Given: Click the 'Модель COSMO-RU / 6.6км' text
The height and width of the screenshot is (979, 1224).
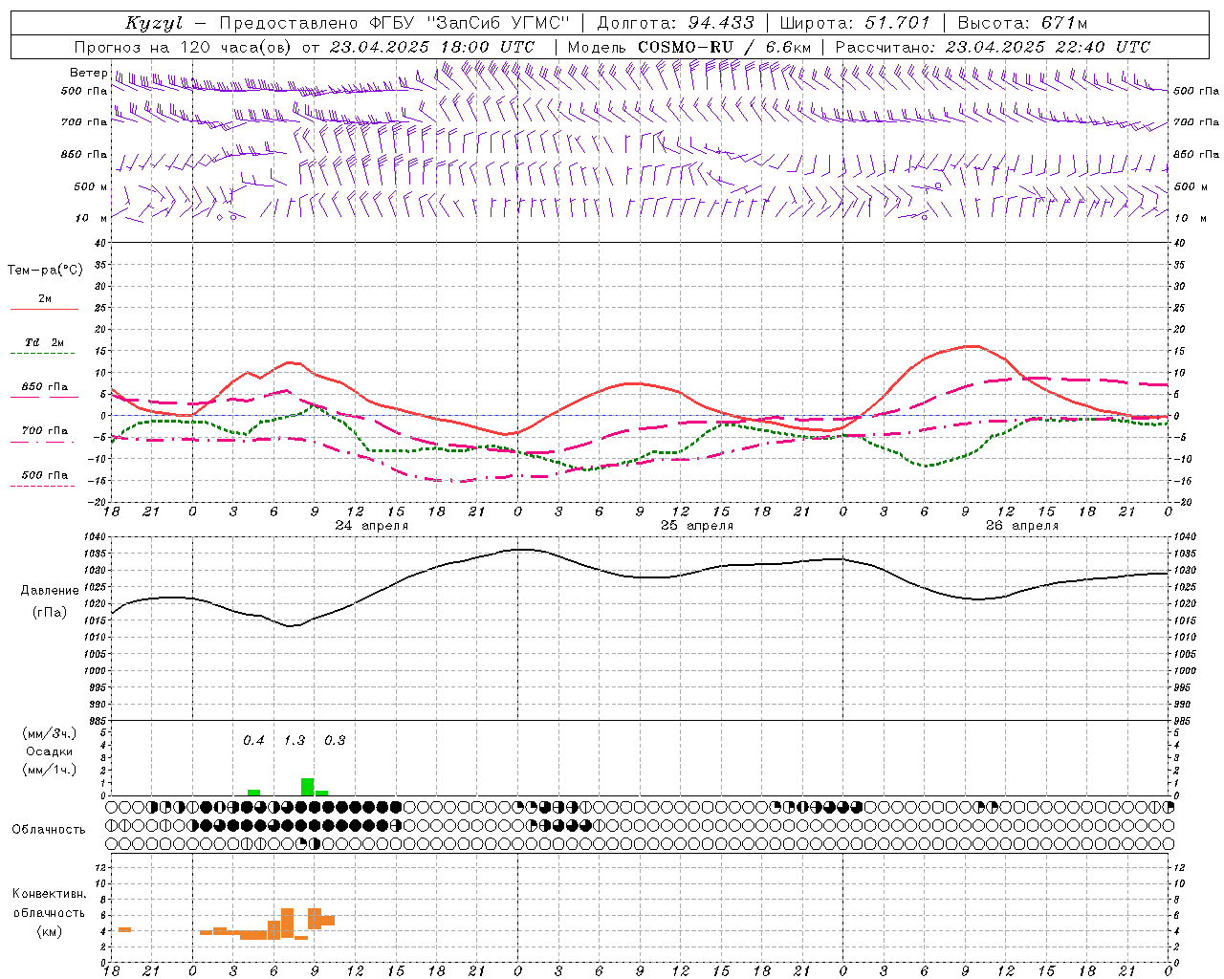Looking at the screenshot, I should [689, 47].
